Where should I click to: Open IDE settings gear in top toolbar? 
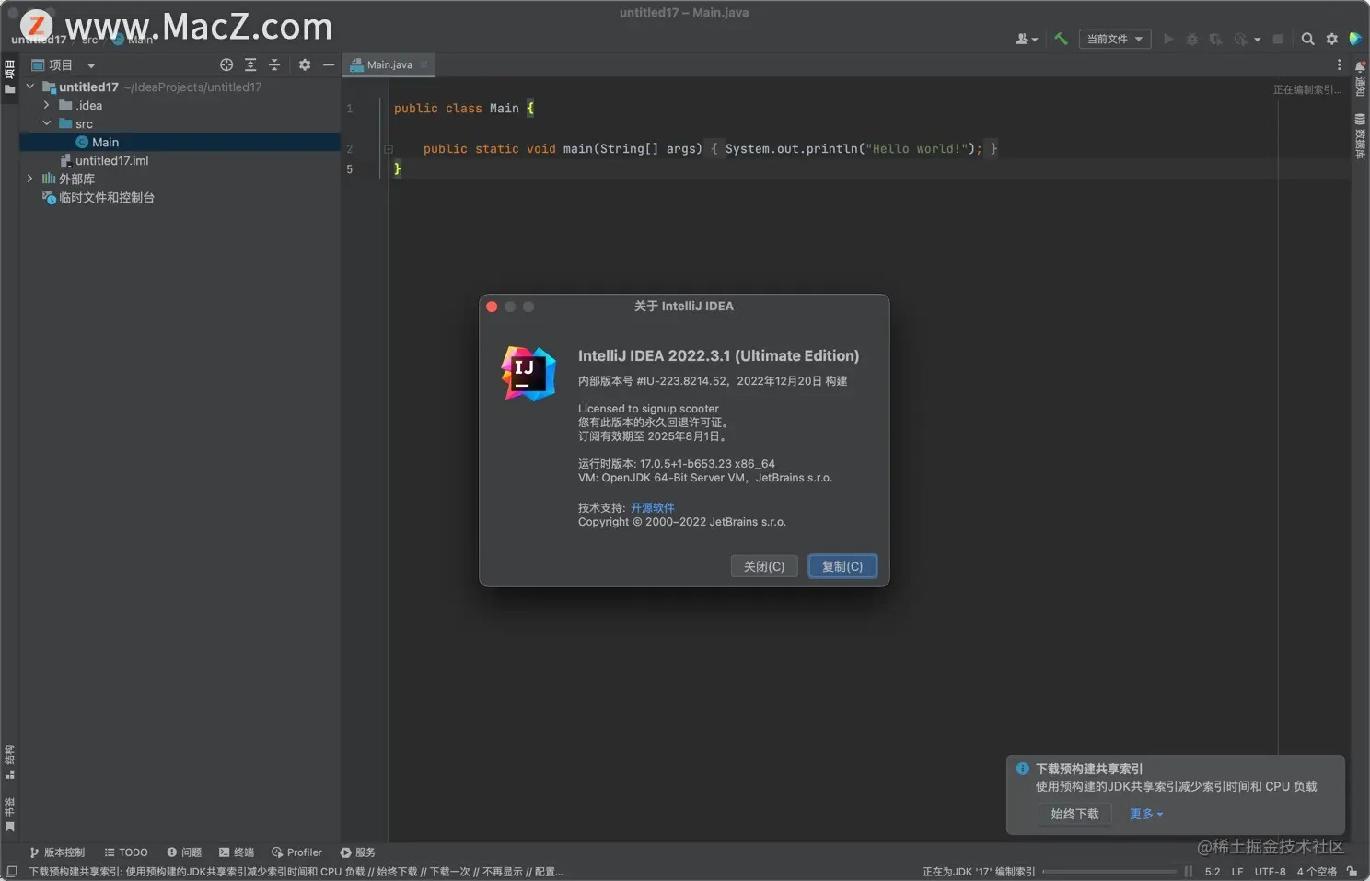click(1331, 39)
